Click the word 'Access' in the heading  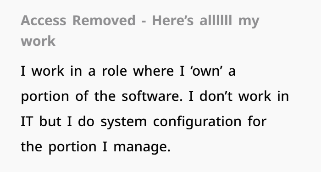pyautogui.click(x=44, y=21)
